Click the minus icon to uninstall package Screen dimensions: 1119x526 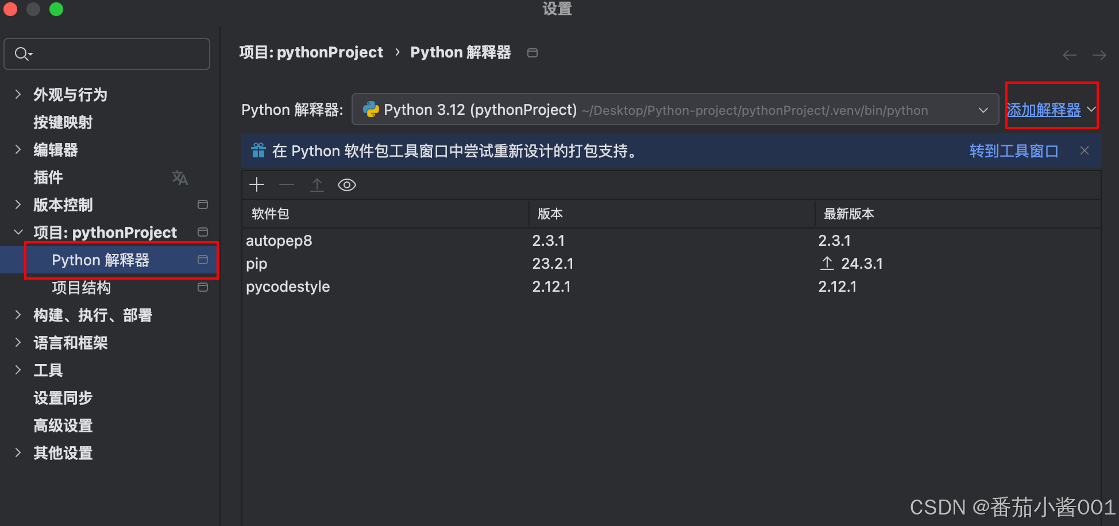pyautogui.click(x=287, y=184)
